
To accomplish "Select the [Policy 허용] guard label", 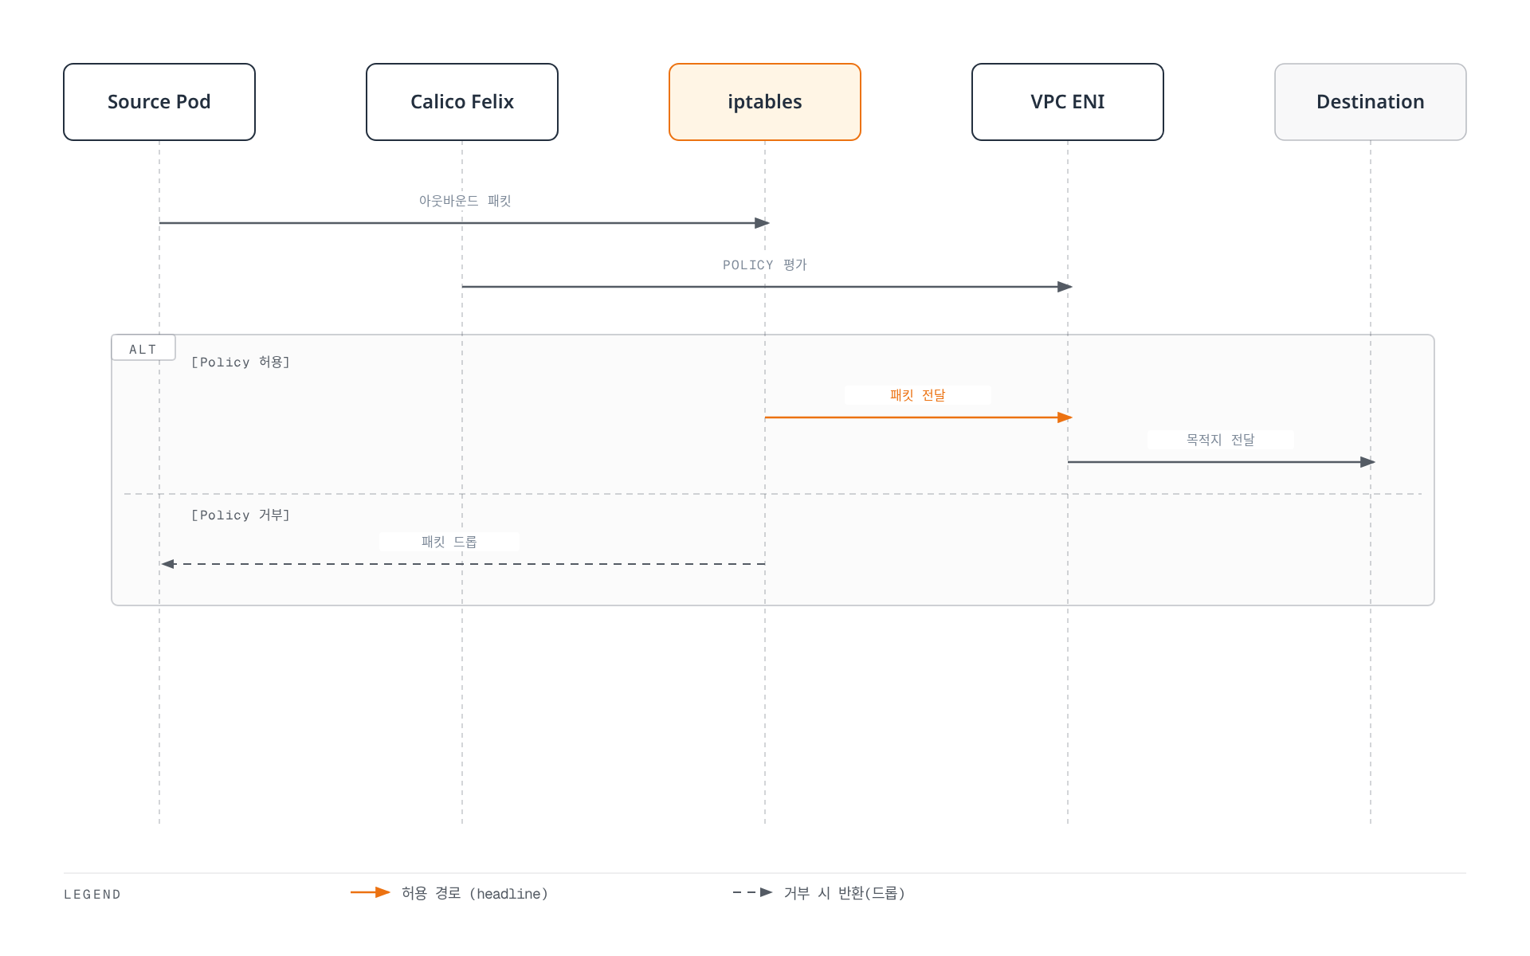I will 241,362.
